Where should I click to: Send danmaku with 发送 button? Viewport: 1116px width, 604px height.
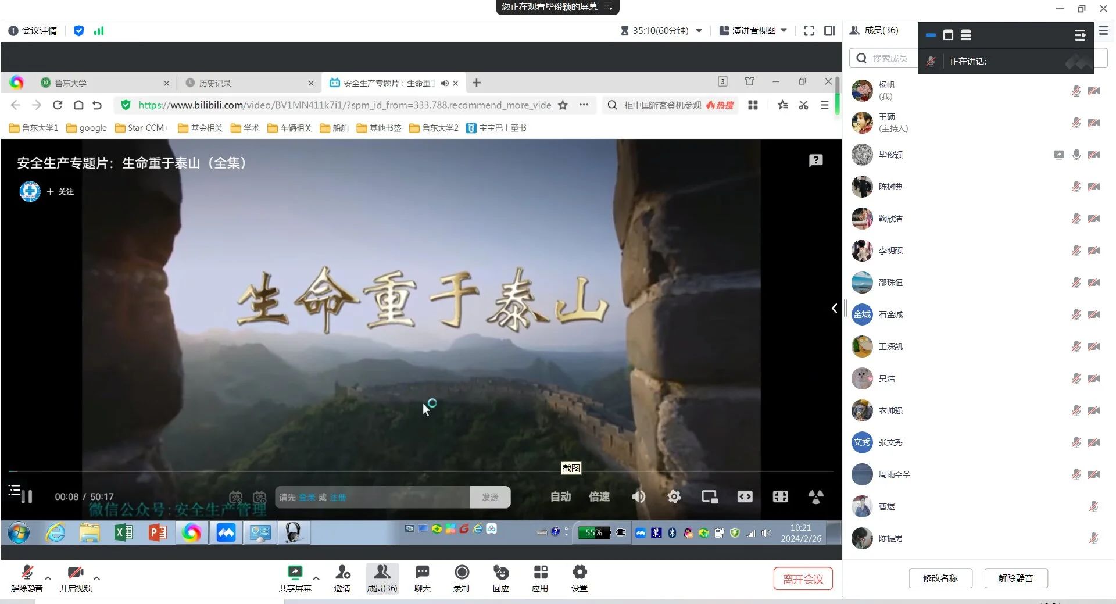pyautogui.click(x=490, y=498)
